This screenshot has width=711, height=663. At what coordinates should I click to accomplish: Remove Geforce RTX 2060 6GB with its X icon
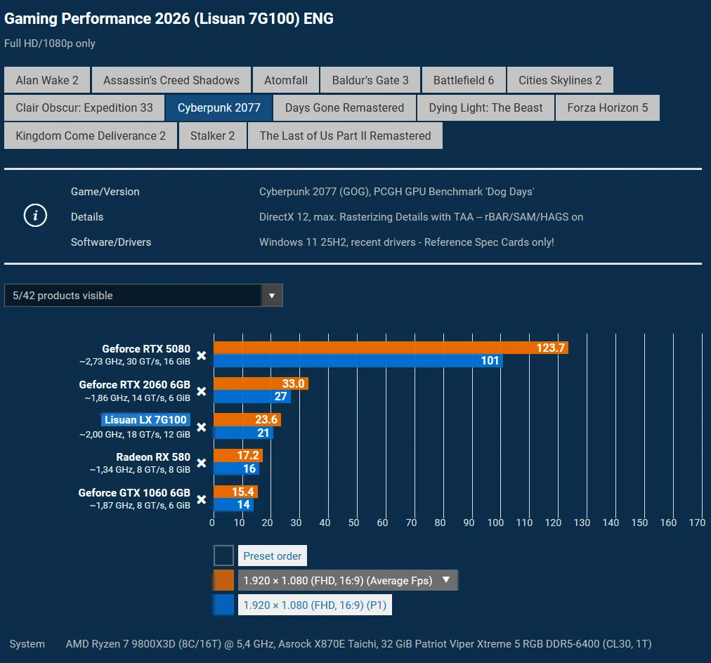pos(202,391)
